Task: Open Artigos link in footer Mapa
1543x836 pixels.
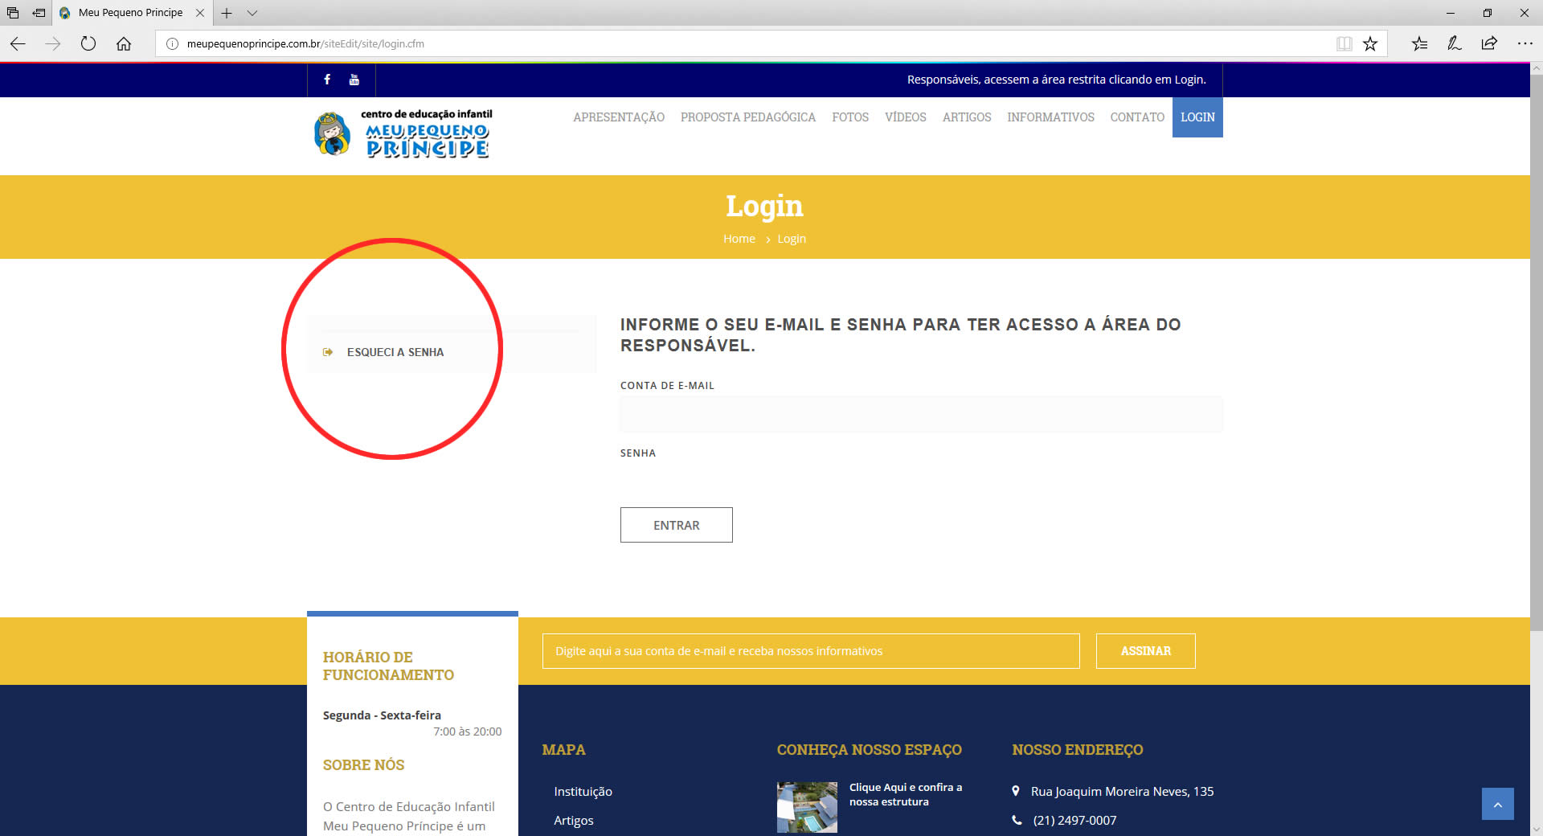Action: (x=574, y=820)
